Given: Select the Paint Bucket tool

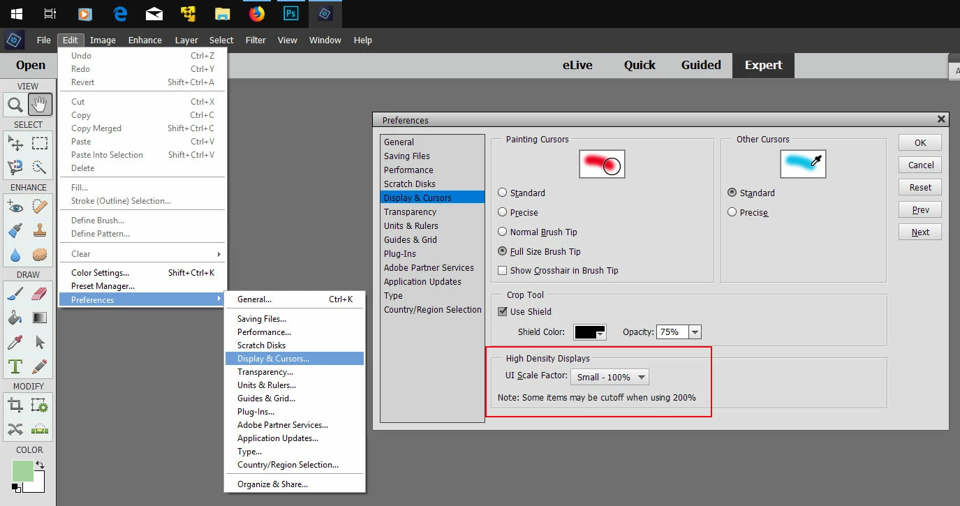Looking at the screenshot, I should 15,318.
